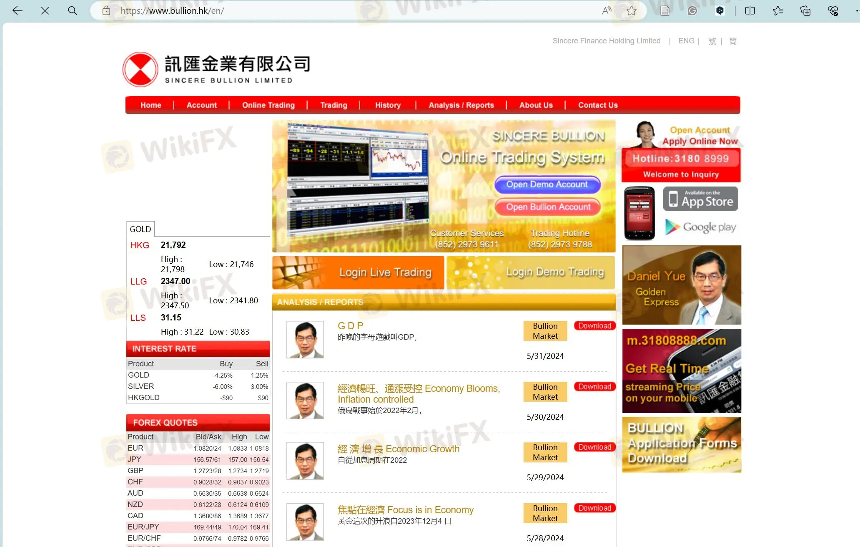
Task: Open the Google Play download badge
Action: tap(701, 227)
